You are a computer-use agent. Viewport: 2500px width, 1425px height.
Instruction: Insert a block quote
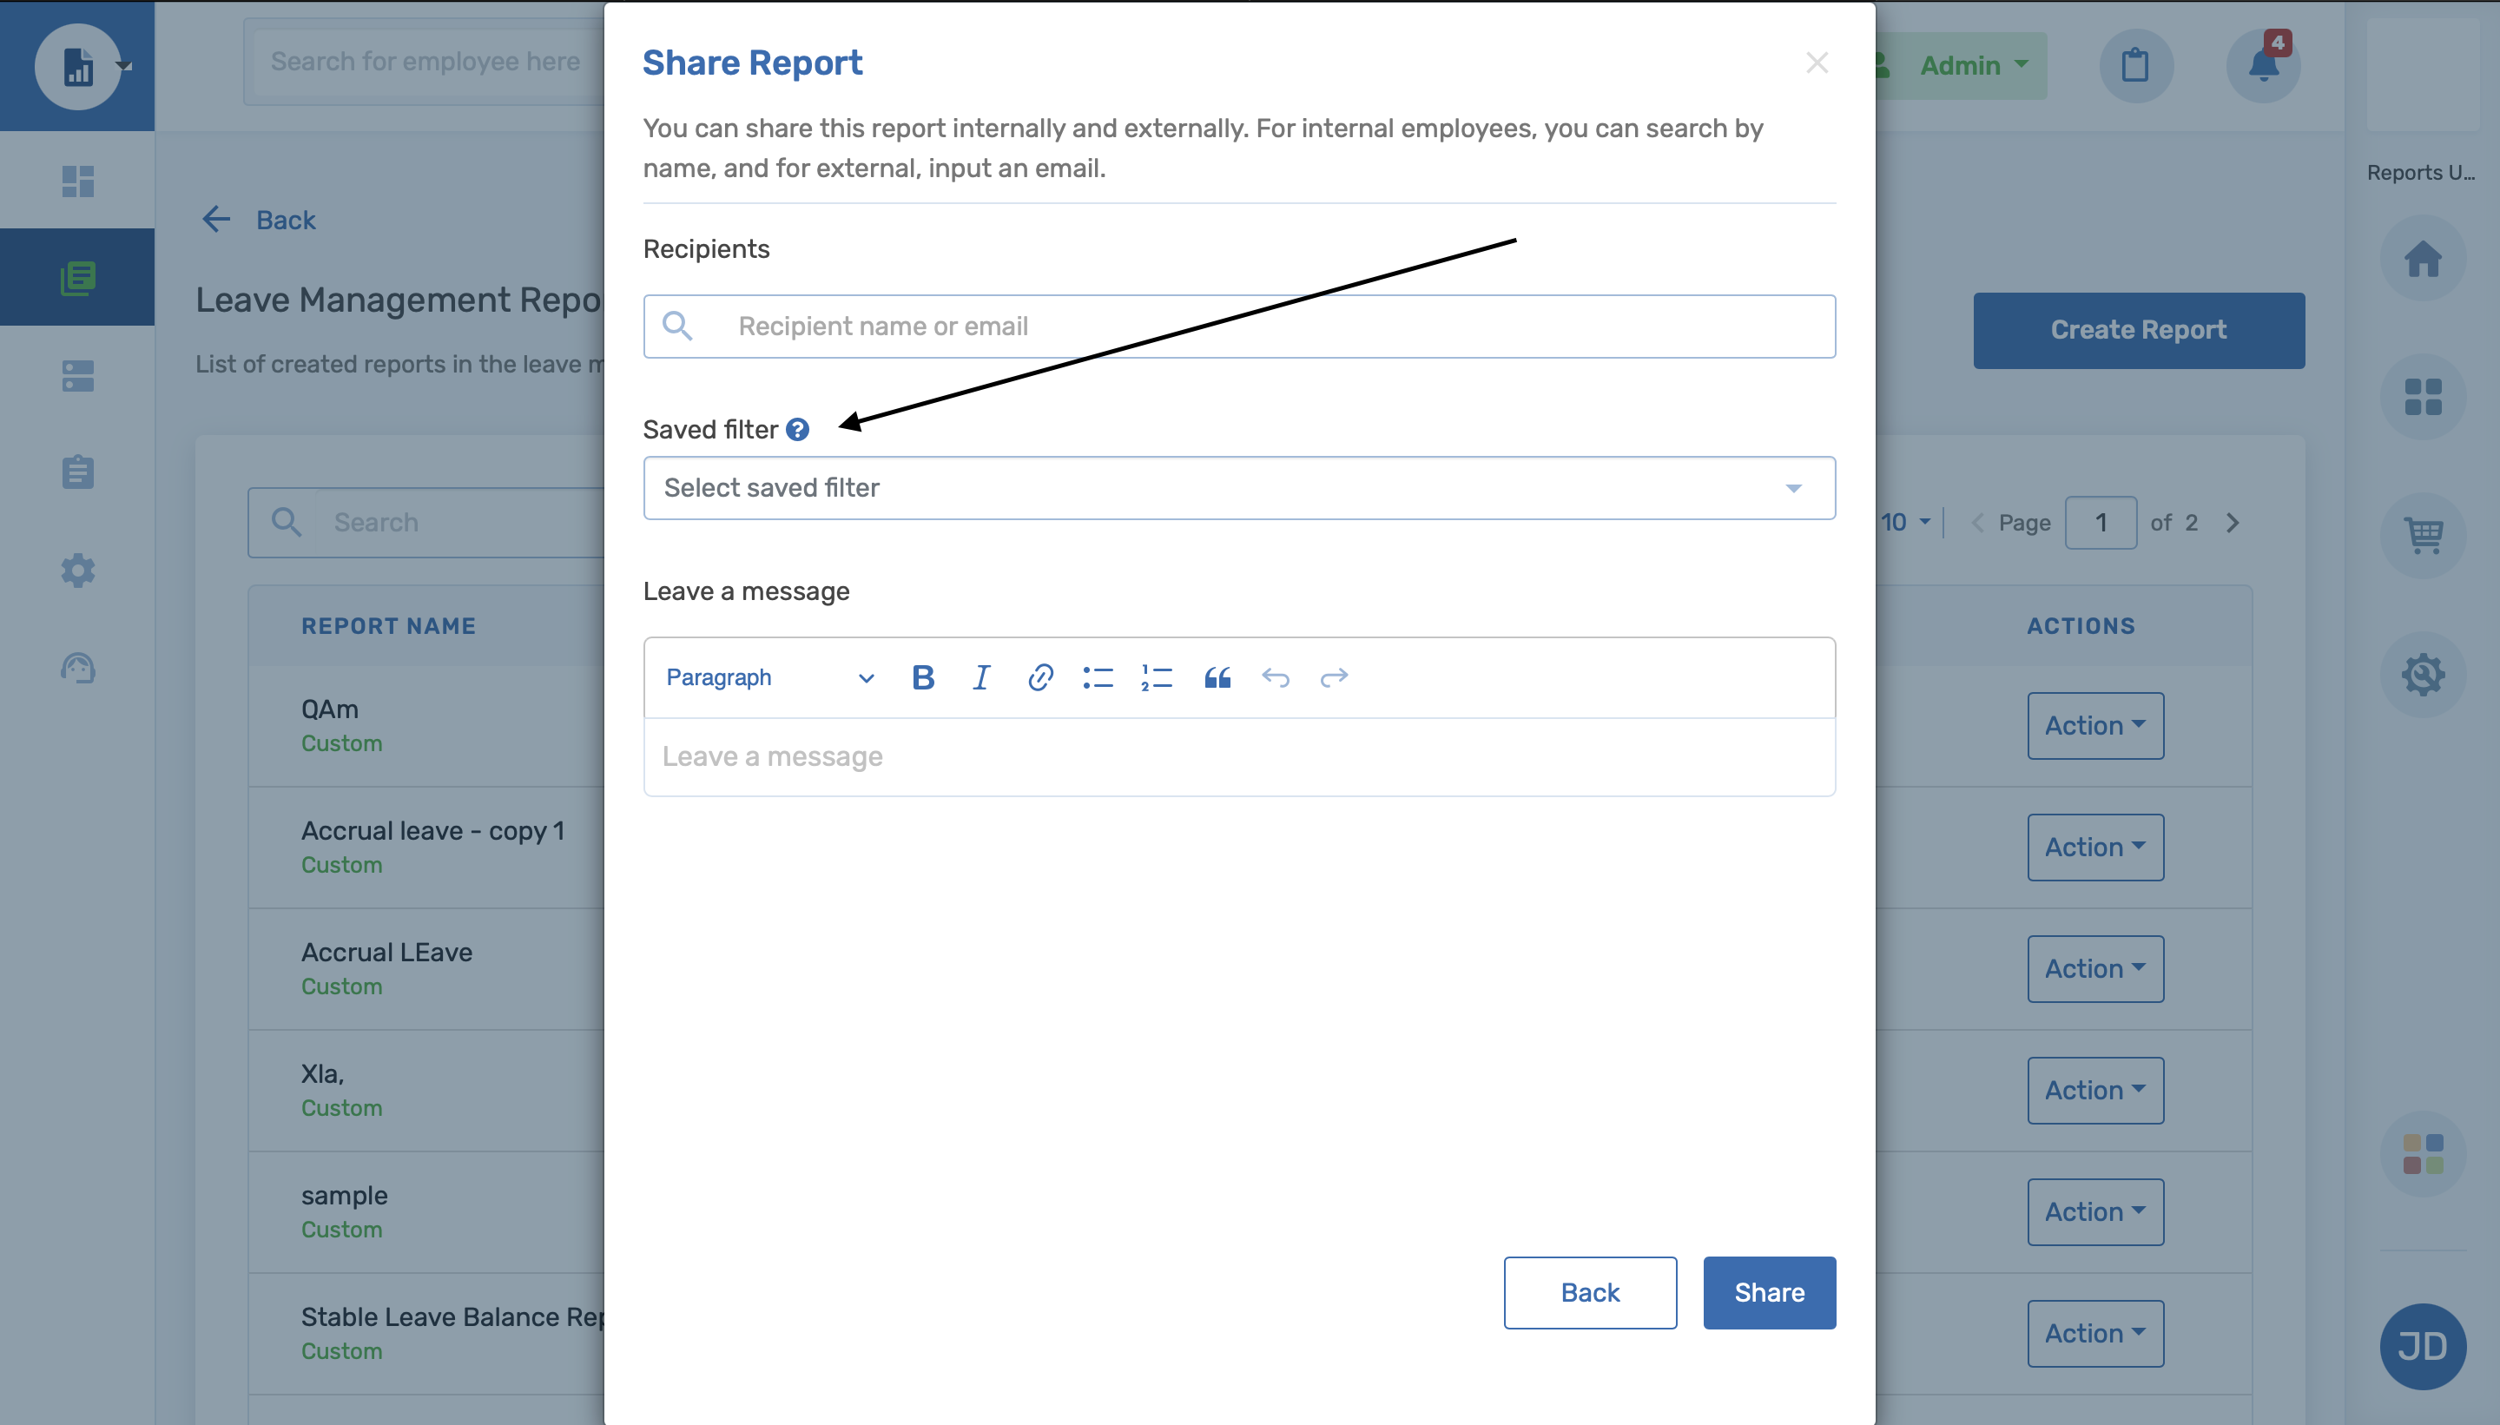coord(1217,677)
